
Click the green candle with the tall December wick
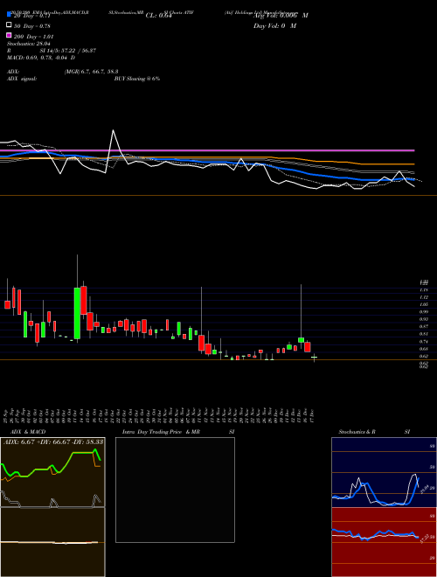tap(301, 340)
